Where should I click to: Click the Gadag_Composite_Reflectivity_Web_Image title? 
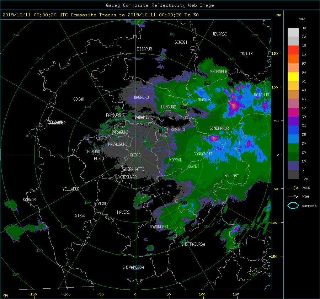160,5
